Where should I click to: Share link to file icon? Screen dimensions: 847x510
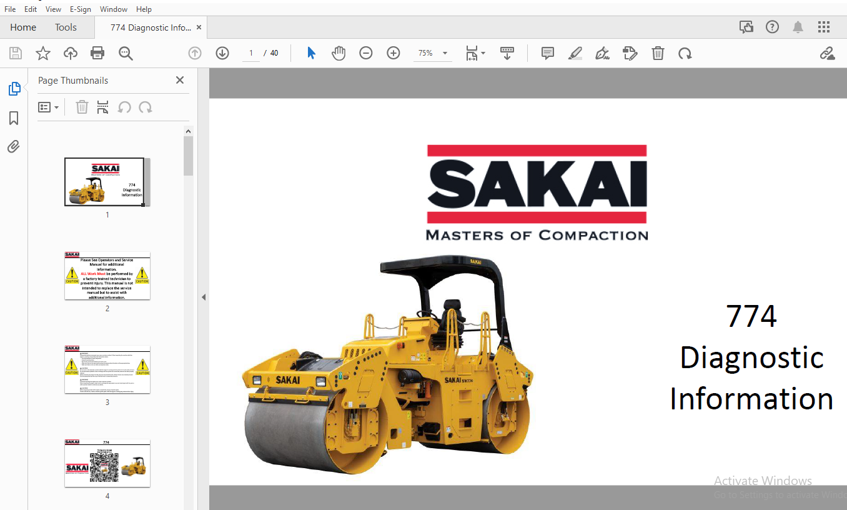[x=828, y=53]
